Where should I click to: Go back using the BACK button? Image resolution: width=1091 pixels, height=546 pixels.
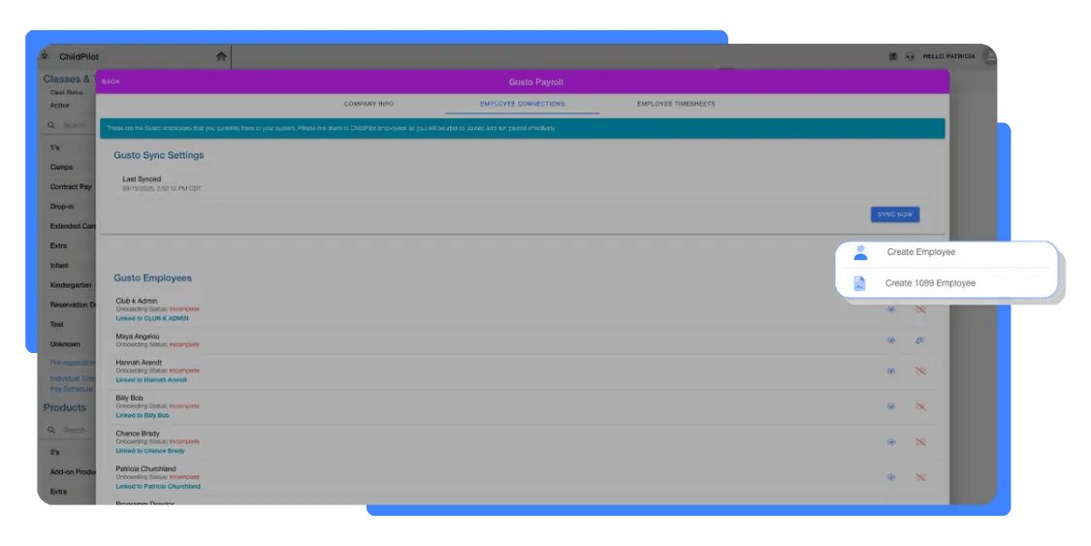pyautogui.click(x=111, y=82)
